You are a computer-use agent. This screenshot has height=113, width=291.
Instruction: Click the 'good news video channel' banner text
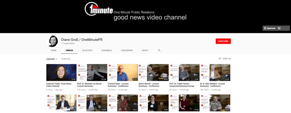pos(150,18)
